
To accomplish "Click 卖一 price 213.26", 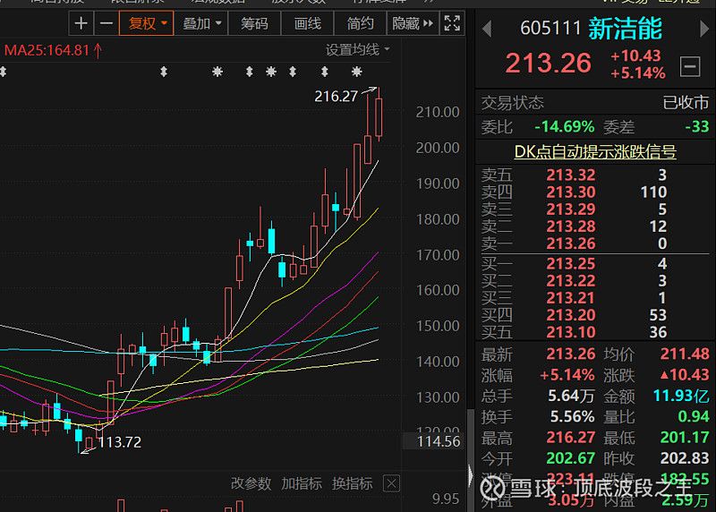I will coord(571,243).
